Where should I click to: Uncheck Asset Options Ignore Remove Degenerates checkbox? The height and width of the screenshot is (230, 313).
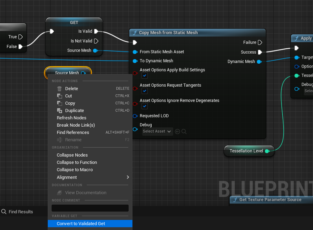point(145,106)
